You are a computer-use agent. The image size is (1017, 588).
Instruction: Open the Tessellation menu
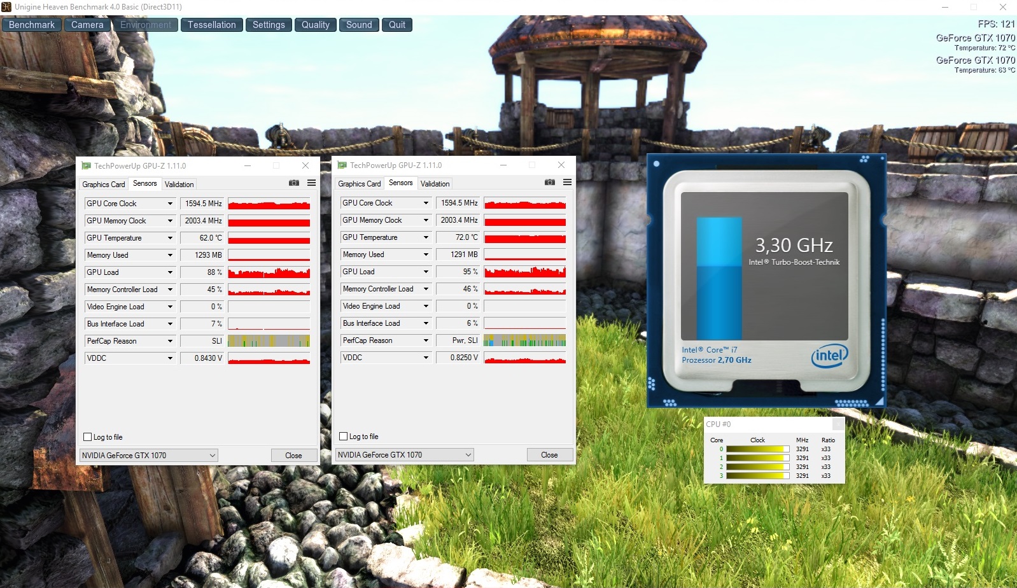(212, 25)
